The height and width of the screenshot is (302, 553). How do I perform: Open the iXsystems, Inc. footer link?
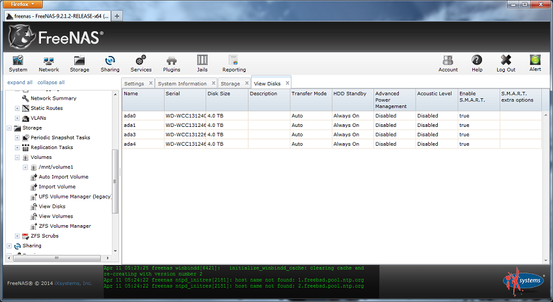(73, 283)
